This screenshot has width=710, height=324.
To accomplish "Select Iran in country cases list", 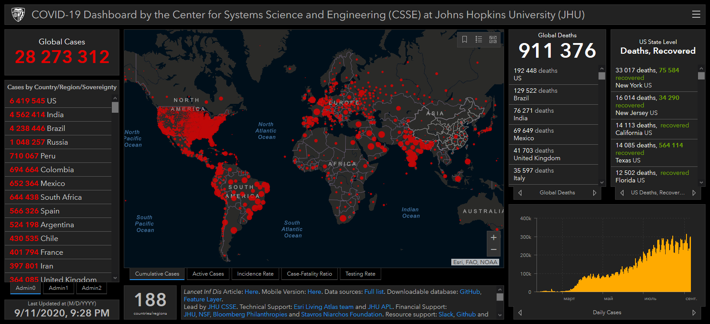I will (x=58, y=266).
